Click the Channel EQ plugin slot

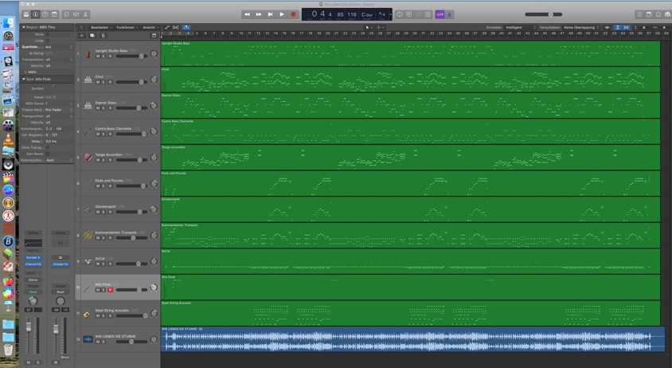(x=33, y=264)
